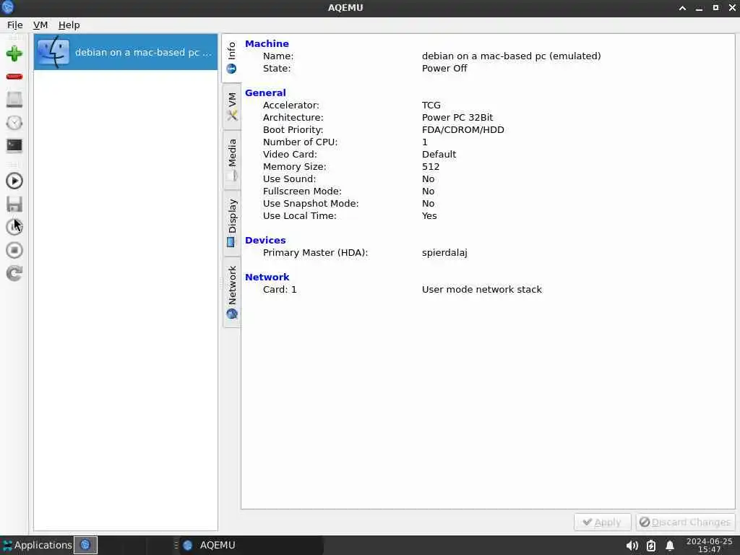Go to the Network tab
Viewport: 740px width, 555px height.
[232, 293]
